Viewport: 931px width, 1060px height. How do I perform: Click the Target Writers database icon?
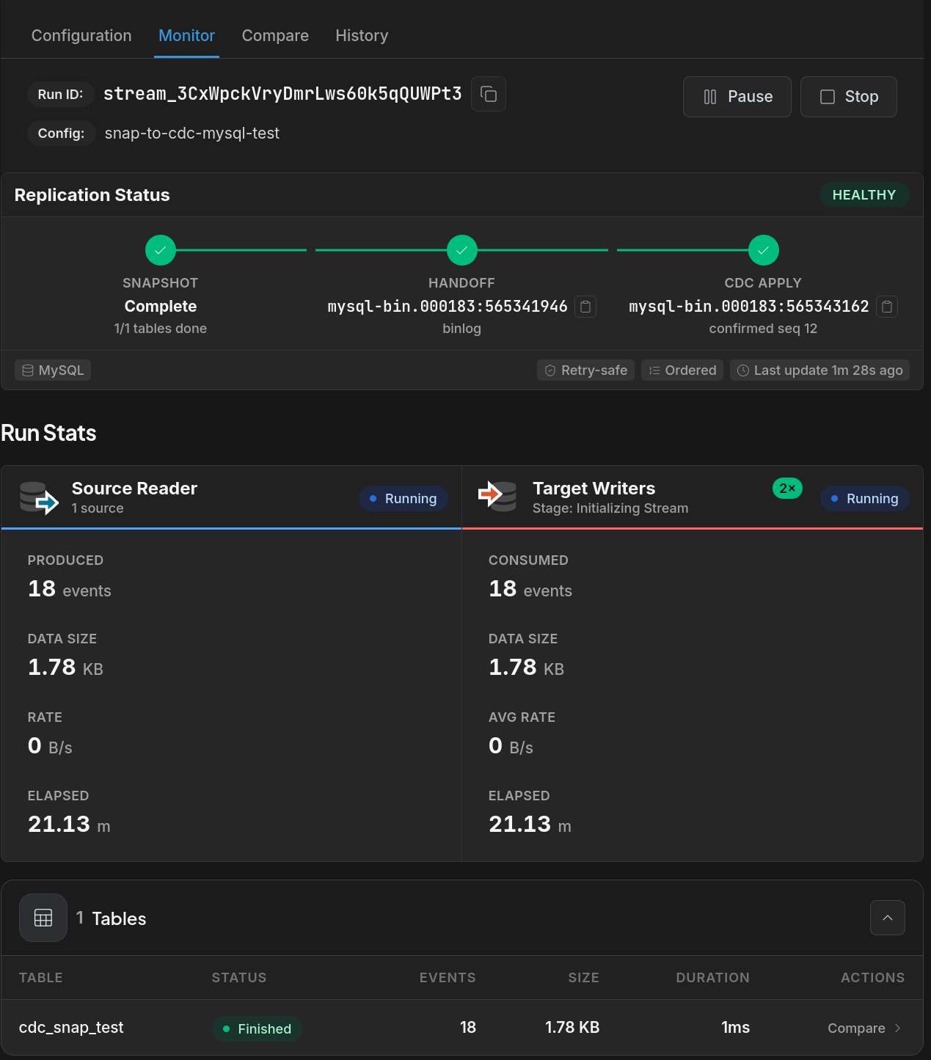[497, 496]
